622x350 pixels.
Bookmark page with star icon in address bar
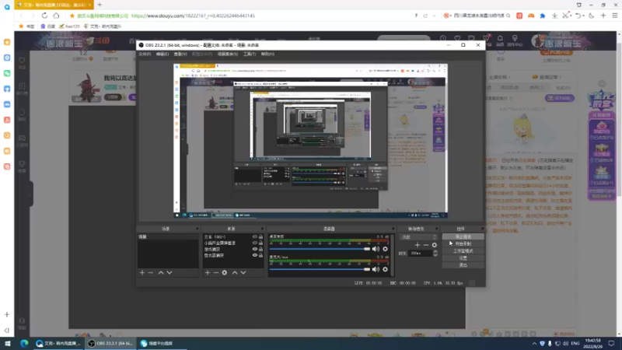(72, 16)
